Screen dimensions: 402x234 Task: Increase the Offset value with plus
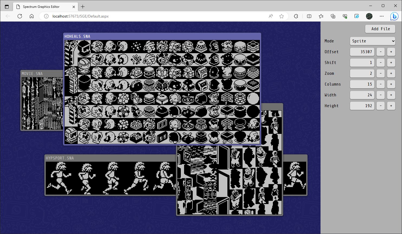pos(391,52)
